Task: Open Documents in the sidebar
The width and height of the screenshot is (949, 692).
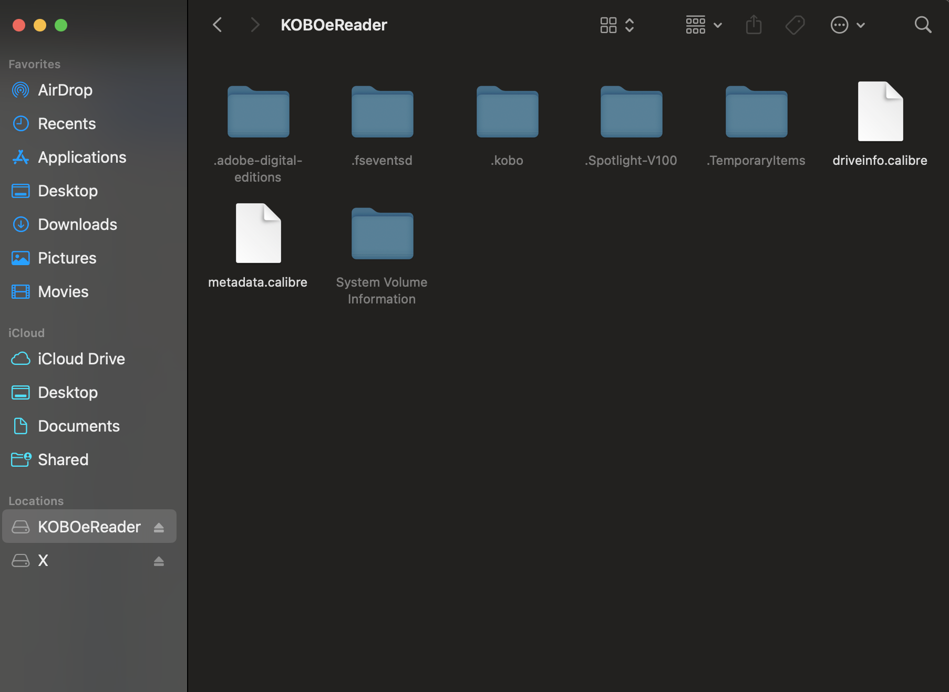Action: (89, 426)
